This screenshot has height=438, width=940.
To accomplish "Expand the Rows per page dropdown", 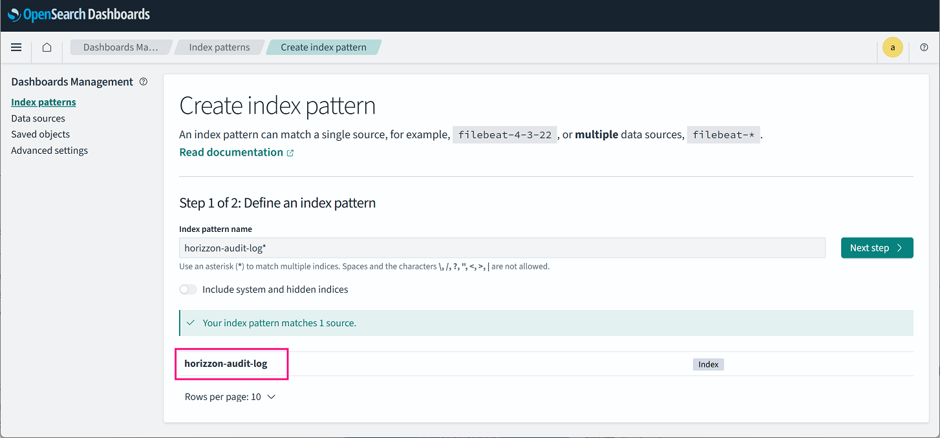I will click(x=230, y=397).
